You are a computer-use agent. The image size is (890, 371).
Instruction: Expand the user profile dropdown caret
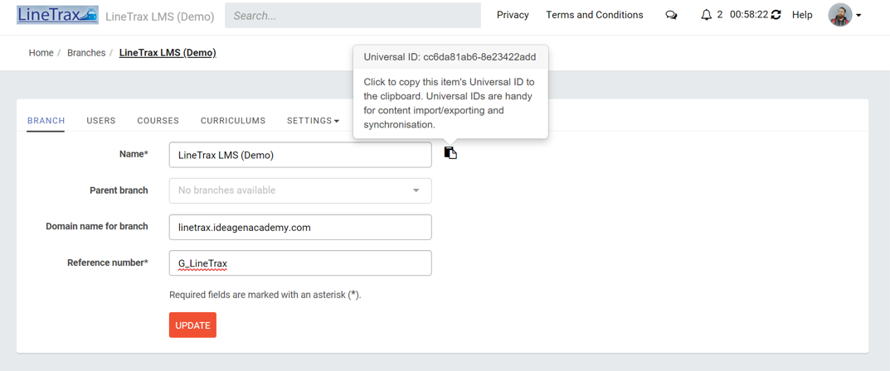coord(858,15)
